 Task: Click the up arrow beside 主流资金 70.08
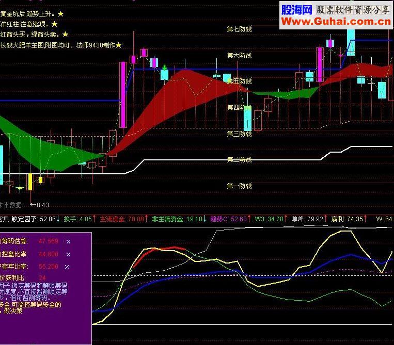pyautogui.click(x=146, y=219)
